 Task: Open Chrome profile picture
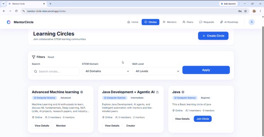pos(254,11)
